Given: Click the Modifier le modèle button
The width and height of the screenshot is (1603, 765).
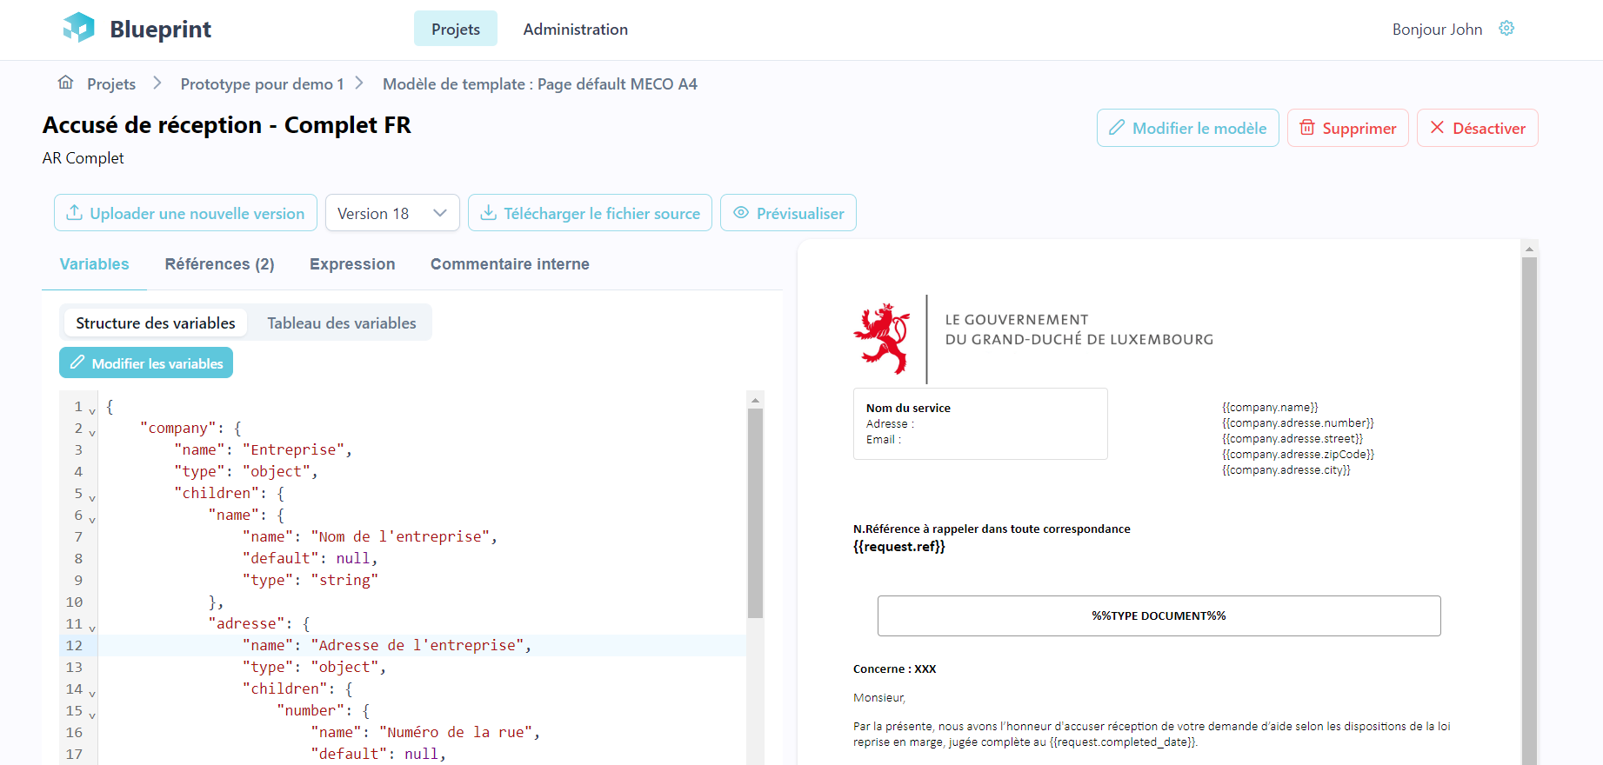Looking at the screenshot, I should [x=1187, y=128].
